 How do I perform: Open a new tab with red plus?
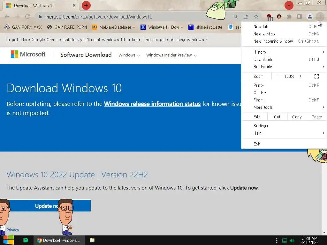tap(86, 5)
